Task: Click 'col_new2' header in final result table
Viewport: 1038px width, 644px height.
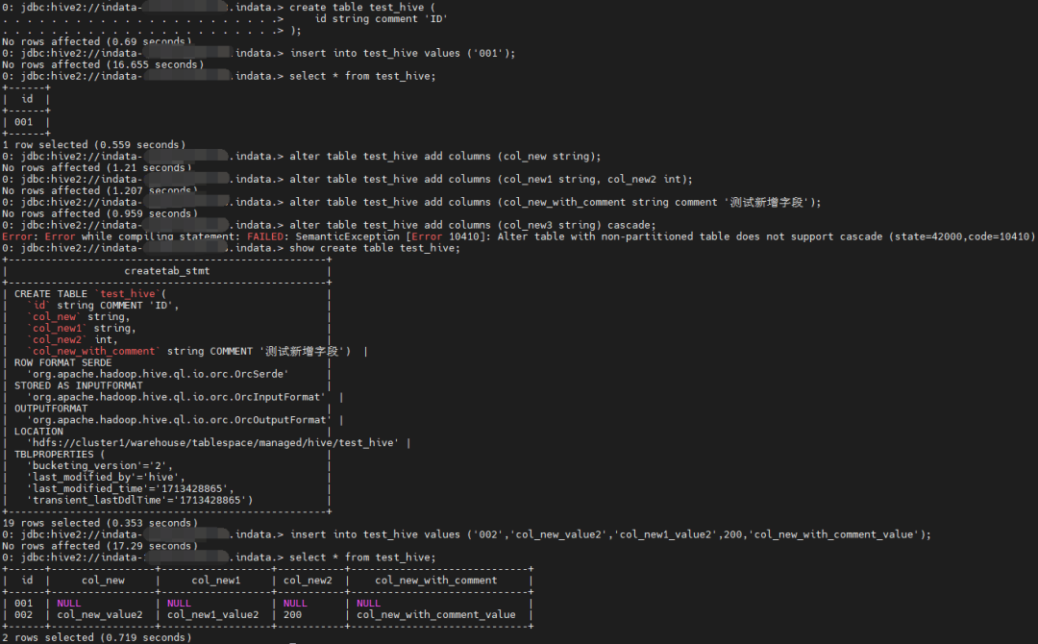Action: pos(308,581)
